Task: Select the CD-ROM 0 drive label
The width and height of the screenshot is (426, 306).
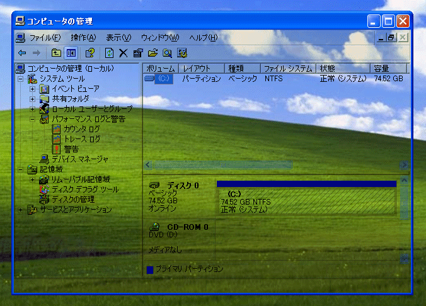Action: (x=188, y=227)
